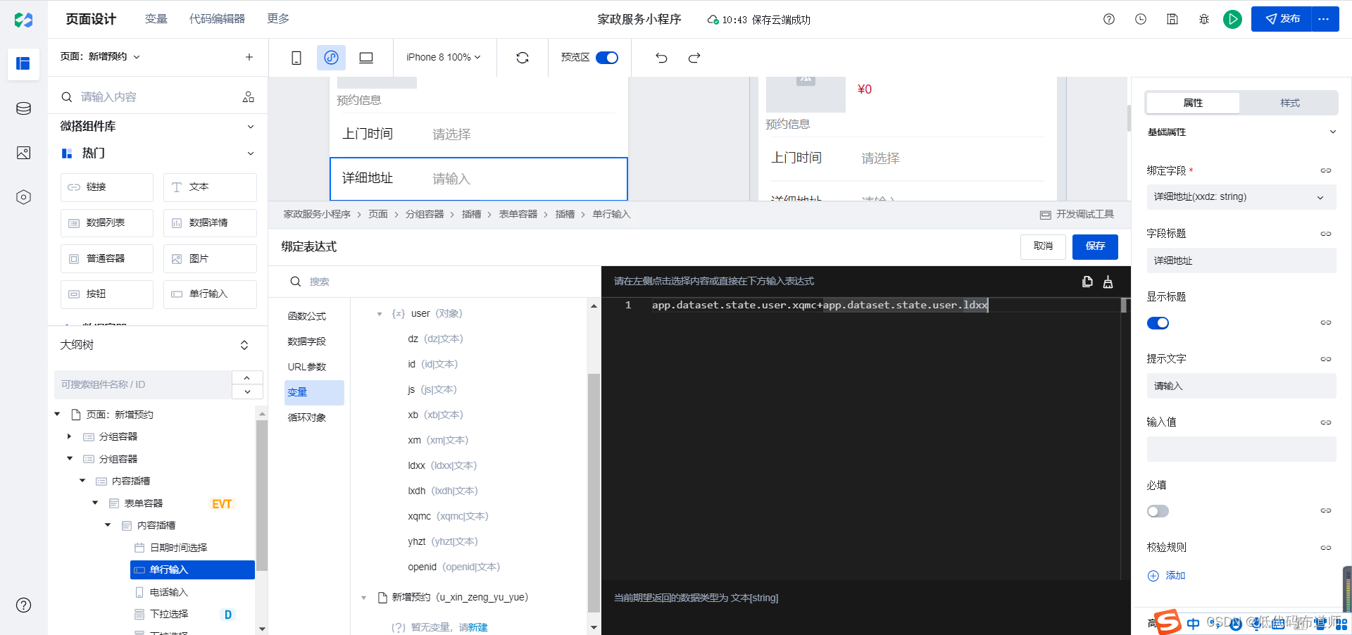Click the debug bug icon in top bar
Image resolution: width=1352 pixels, height=635 pixels.
click(x=1204, y=19)
